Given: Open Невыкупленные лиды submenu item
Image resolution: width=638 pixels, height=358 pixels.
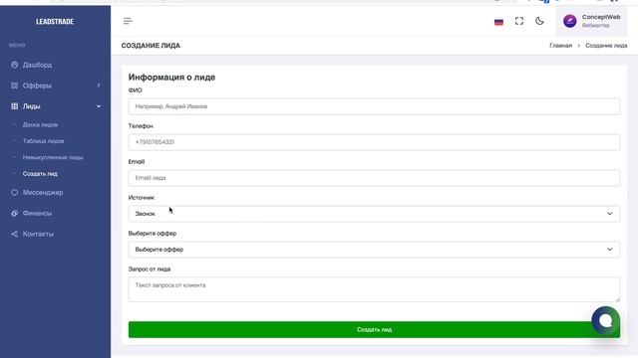Looking at the screenshot, I should 53,157.
